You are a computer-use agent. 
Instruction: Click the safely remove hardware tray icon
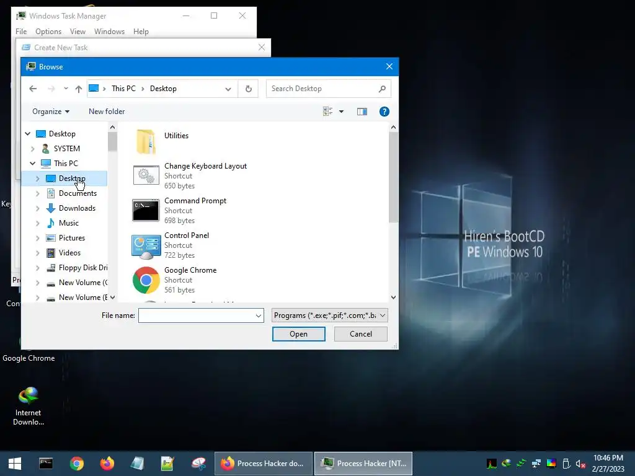[x=566, y=464]
